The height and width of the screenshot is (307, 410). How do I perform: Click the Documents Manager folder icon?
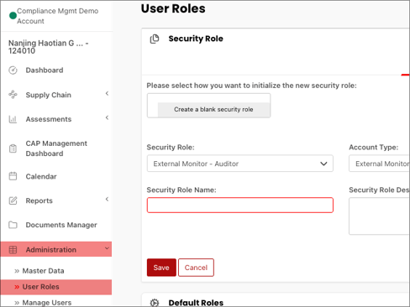[x=13, y=225]
